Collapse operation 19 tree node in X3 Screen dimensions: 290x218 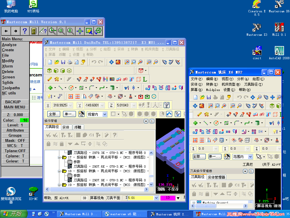(59, 185)
